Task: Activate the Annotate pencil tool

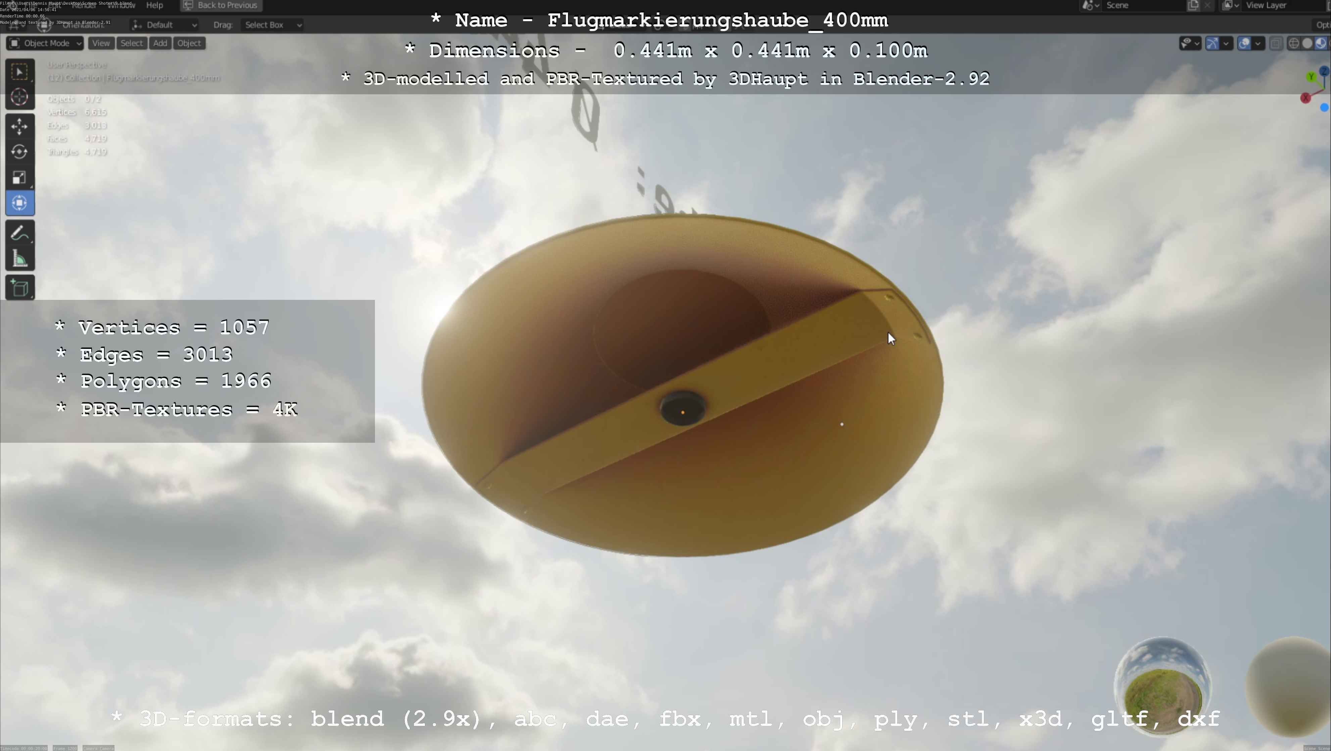Action: click(19, 234)
